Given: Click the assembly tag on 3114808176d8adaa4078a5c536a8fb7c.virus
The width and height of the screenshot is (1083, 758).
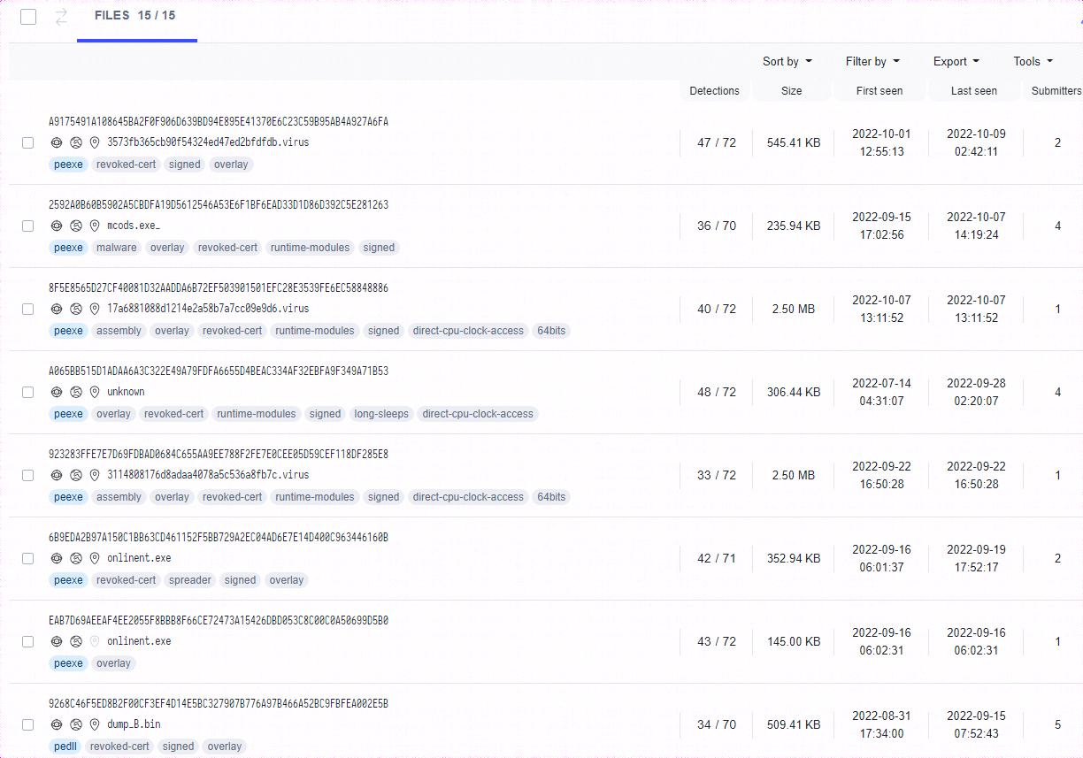Looking at the screenshot, I should [x=119, y=497].
